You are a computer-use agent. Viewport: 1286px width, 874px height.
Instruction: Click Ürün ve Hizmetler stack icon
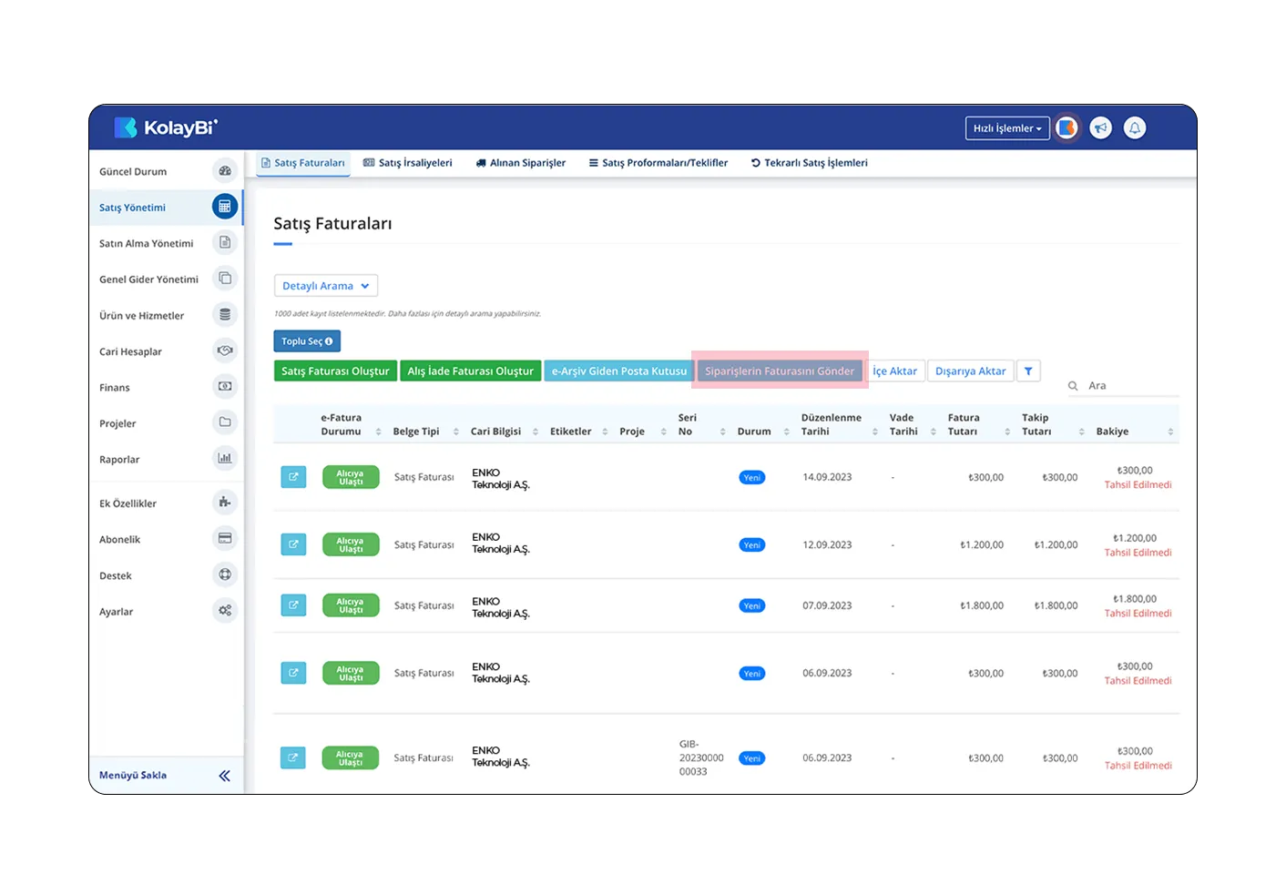(225, 314)
